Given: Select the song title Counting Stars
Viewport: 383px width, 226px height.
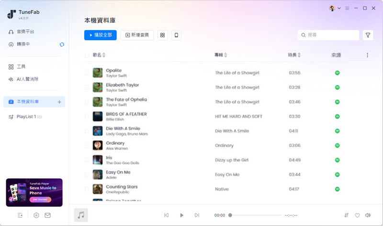Looking at the screenshot, I should click(122, 187).
